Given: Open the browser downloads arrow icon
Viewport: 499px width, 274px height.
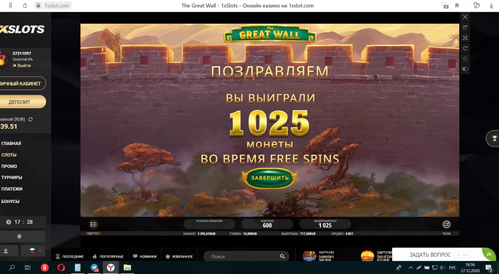Looking at the screenshot, I should pos(491,5).
